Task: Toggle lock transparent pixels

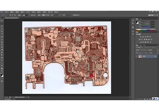Action: pos(140,53)
